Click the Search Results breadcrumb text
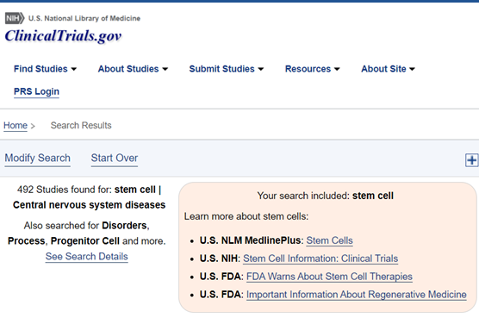Viewport: 479px width, 324px height. coord(81,126)
